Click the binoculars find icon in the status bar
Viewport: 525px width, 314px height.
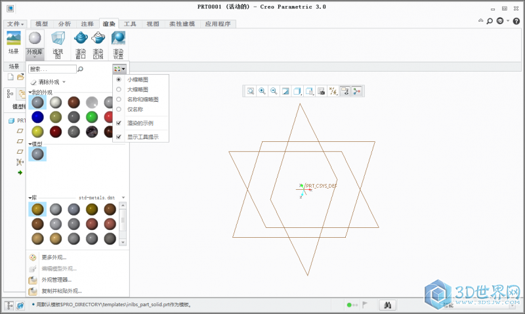pyautogui.click(x=388, y=305)
